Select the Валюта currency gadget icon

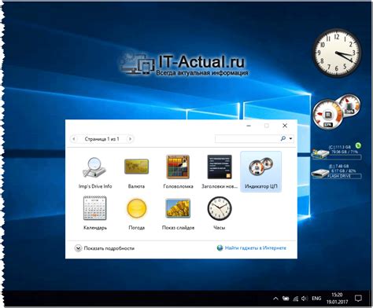[x=136, y=167]
